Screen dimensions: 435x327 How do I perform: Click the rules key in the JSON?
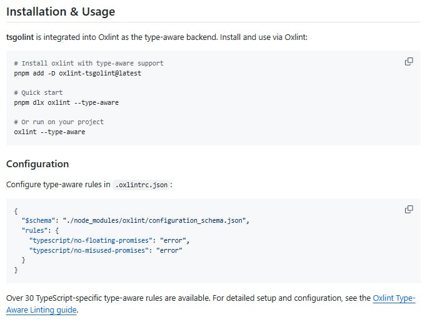(x=34, y=230)
